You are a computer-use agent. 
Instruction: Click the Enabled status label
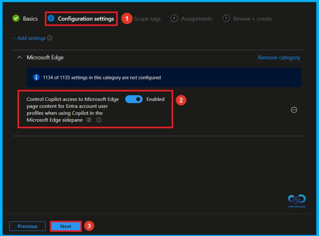155,99
